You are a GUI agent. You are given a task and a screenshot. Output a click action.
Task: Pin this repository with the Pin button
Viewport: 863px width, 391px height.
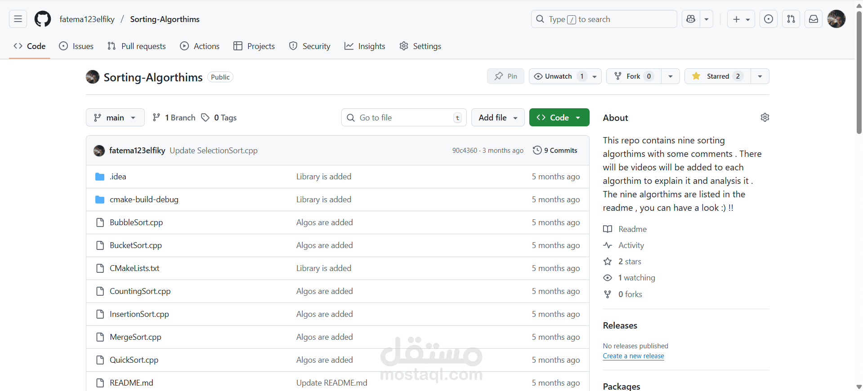click(x=505, y=76)
